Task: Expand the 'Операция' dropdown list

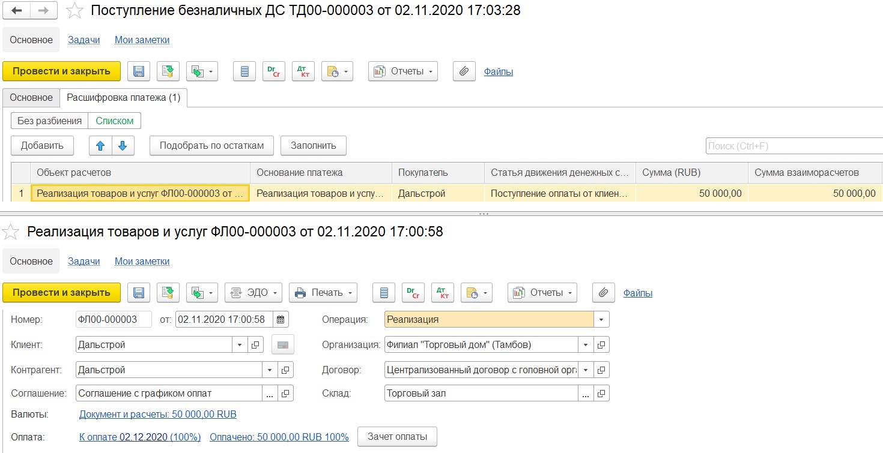Action: 601,319
